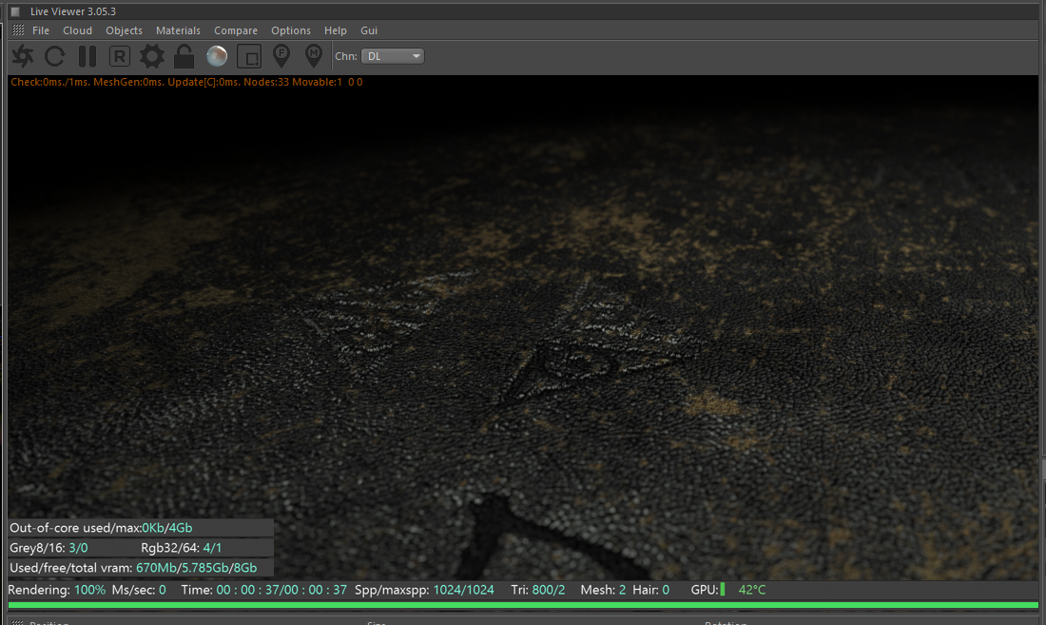Restart the render with the circular arrow icon
1046x625 pixels.
tap(55, 56)
